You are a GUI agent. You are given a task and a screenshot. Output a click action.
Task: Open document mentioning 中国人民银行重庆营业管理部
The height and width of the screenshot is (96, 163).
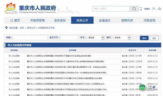(67, 67)
